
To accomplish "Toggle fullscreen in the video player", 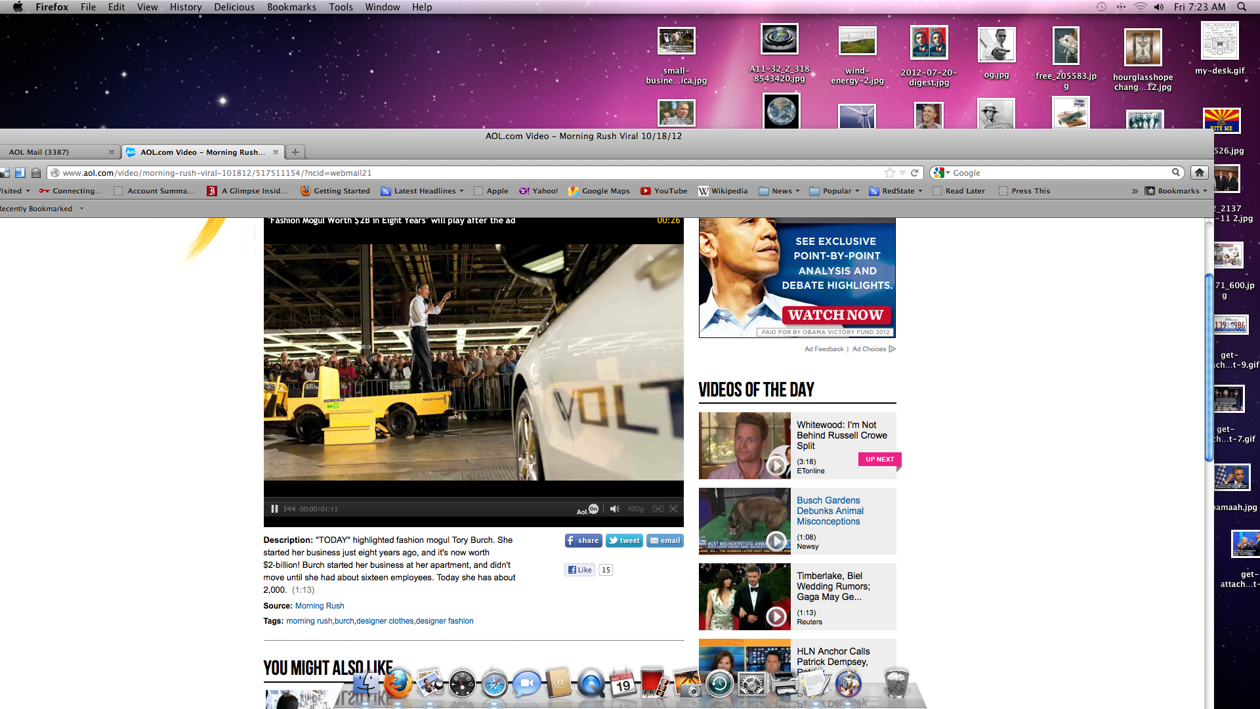I will coord(673,509).
